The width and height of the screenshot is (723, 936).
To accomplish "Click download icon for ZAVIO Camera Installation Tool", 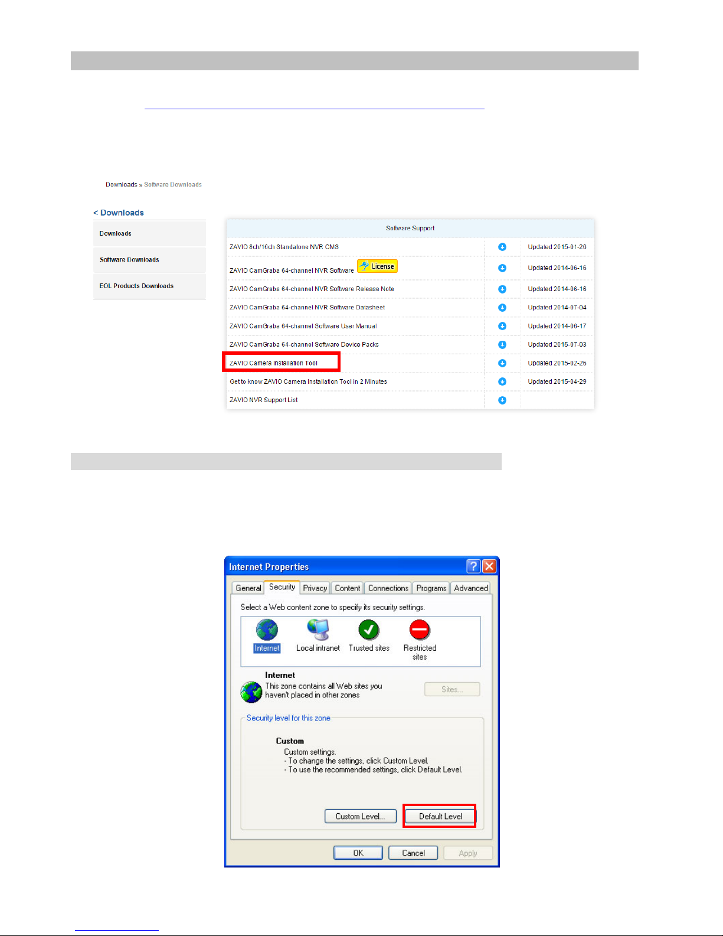I will (x=502, y=363).
